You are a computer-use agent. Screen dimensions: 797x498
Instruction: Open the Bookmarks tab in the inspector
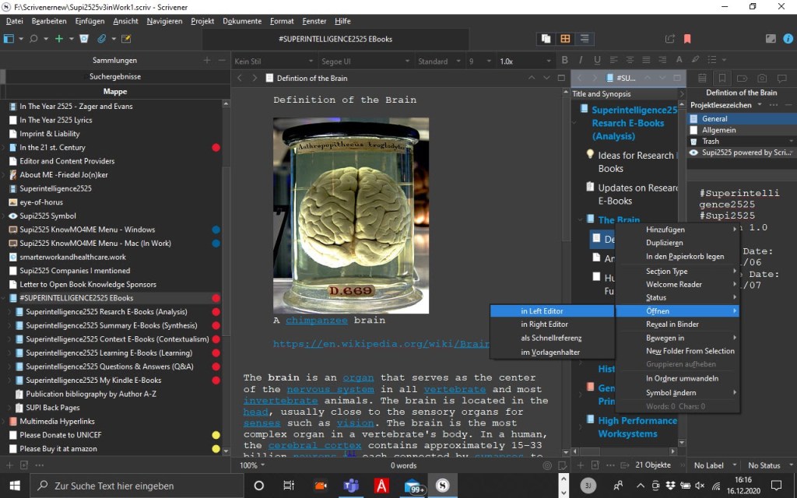pos(722,78)
